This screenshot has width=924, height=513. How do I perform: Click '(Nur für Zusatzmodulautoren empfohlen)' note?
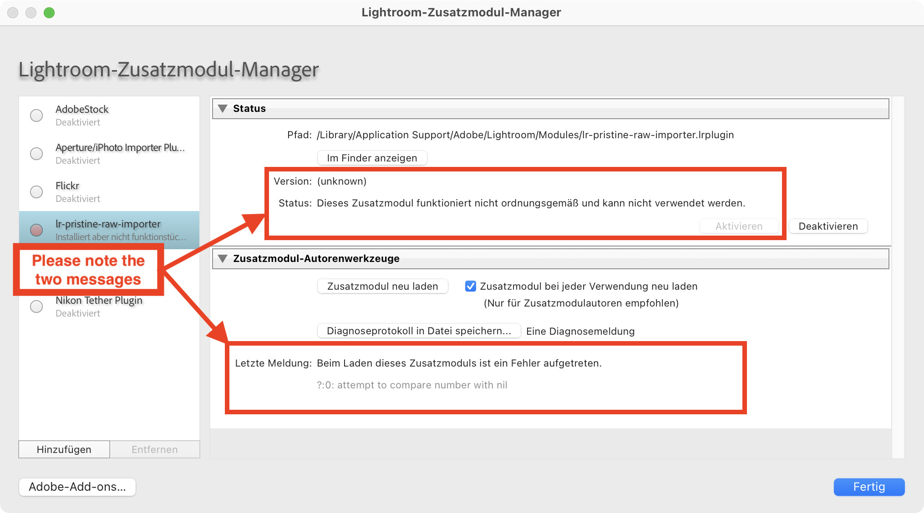tap(581, 303)
